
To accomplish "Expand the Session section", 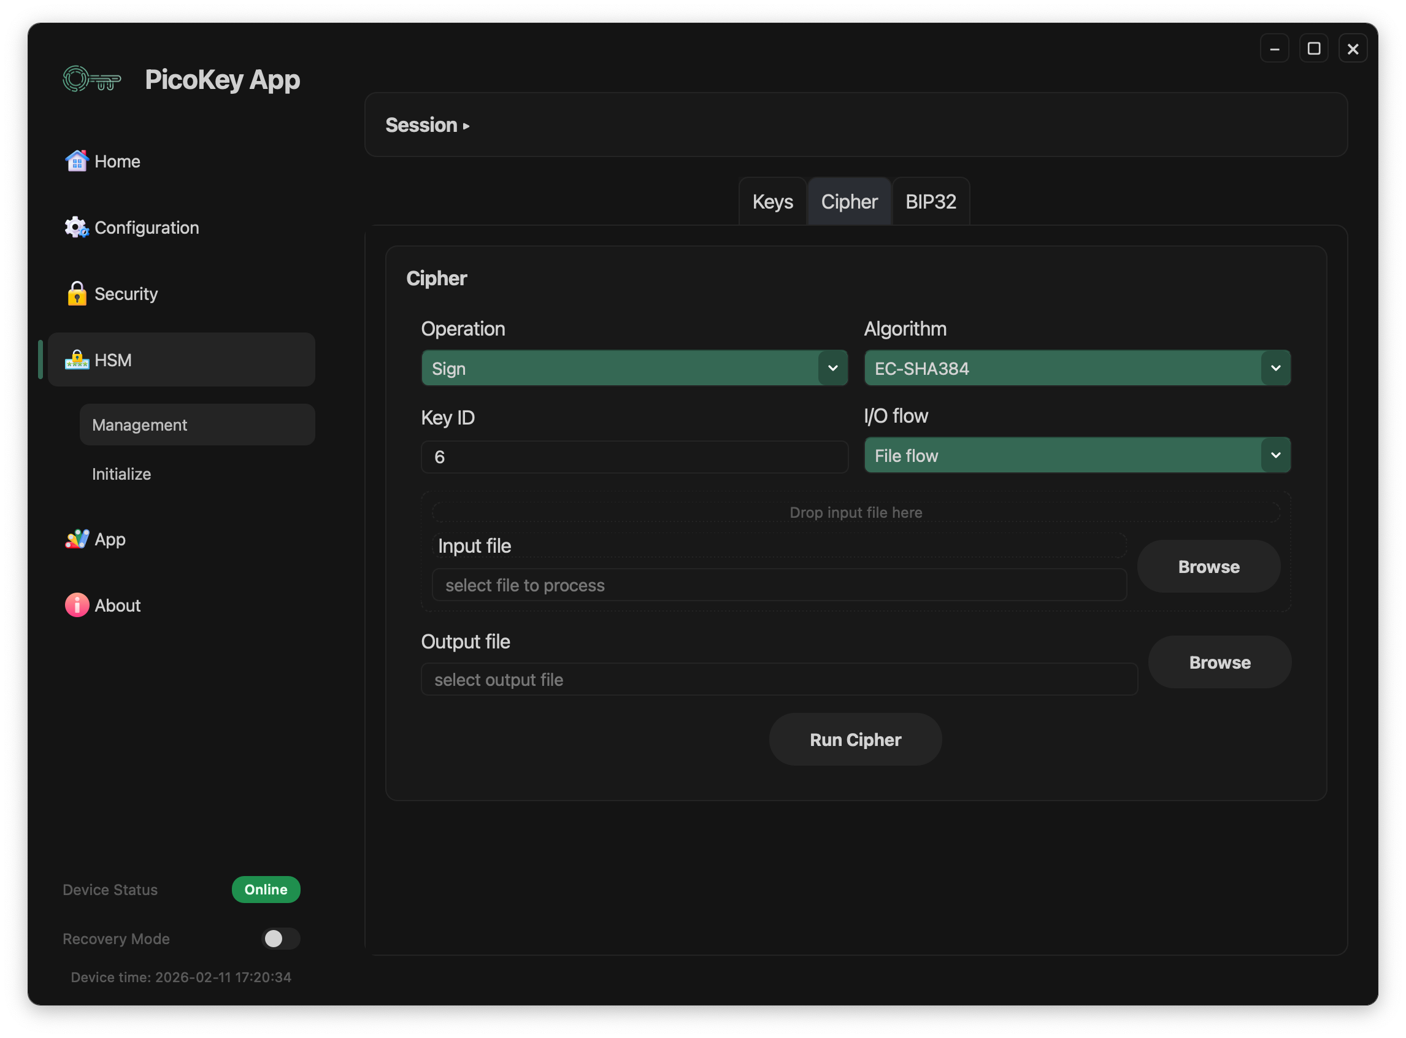I will (x=427, y=125).
